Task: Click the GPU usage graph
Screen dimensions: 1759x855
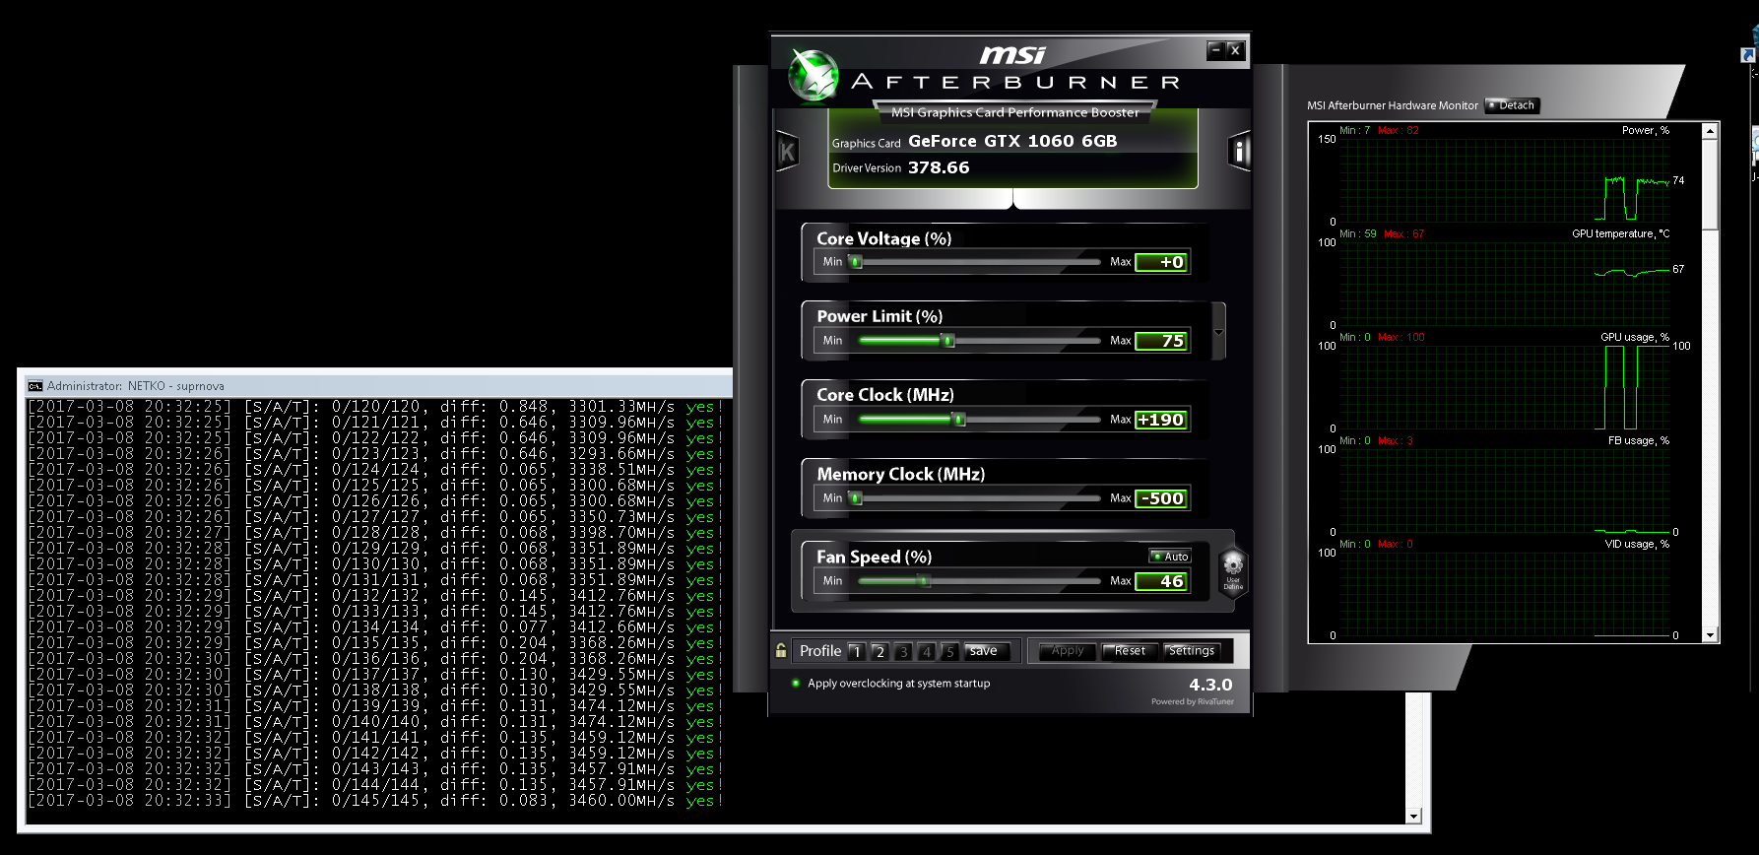Action: pos(1504,387)
